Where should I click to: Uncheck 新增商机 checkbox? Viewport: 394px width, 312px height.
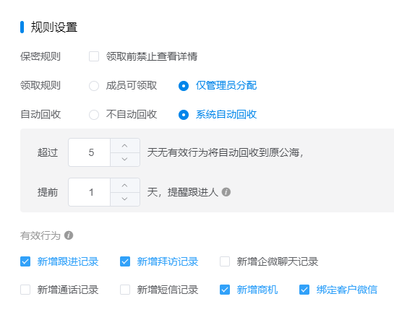coord(225,290)
